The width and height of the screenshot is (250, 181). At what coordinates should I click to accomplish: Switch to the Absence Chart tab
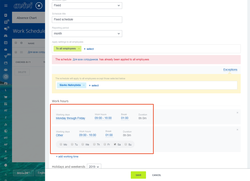27,18
